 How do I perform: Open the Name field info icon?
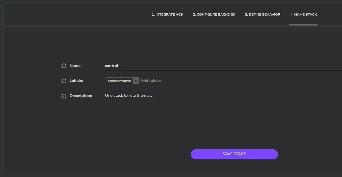click(64, 66)
